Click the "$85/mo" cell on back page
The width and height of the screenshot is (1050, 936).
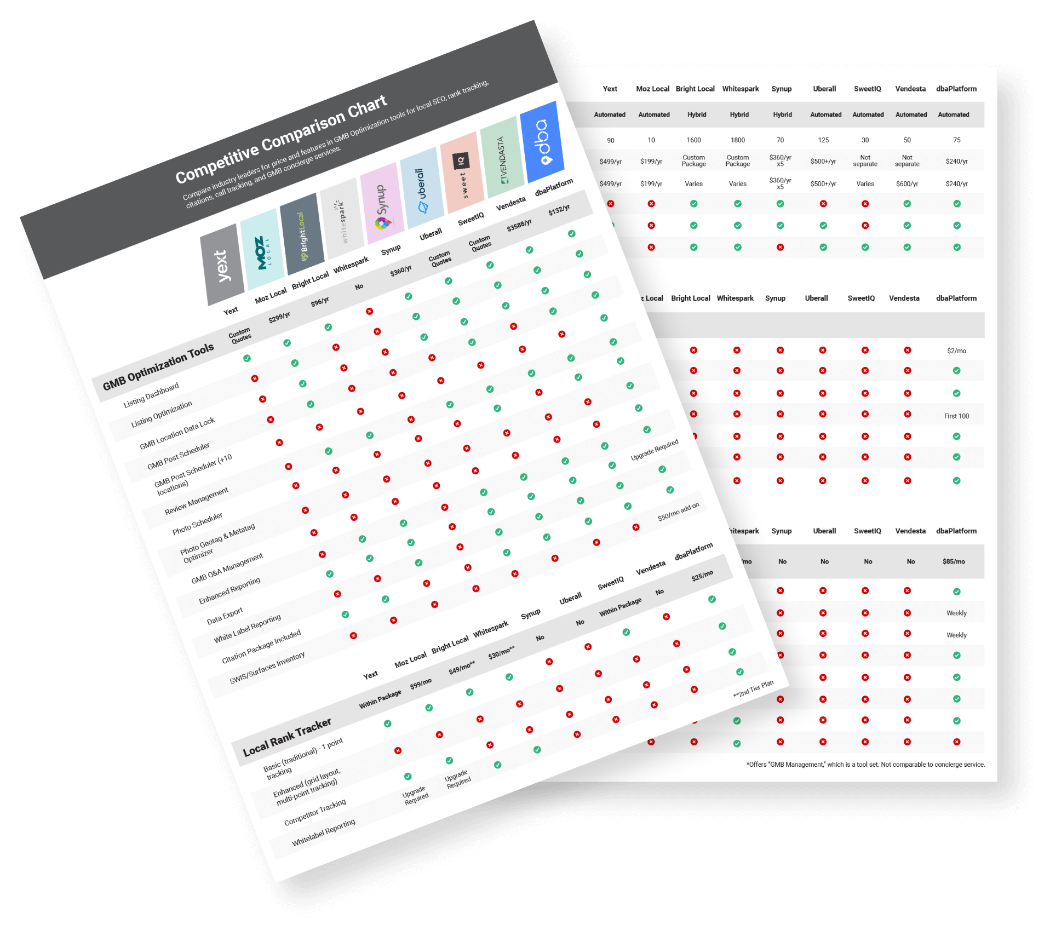coord(954,561)
